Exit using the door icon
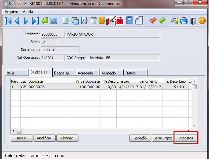The image size is (209, 159). (193, 21)
